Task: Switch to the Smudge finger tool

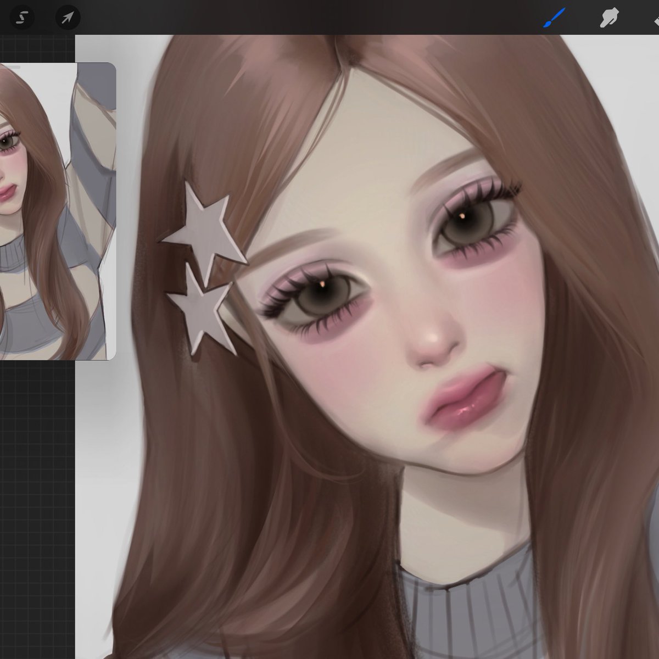Action: pyautogui.click(x=610, y=18)
